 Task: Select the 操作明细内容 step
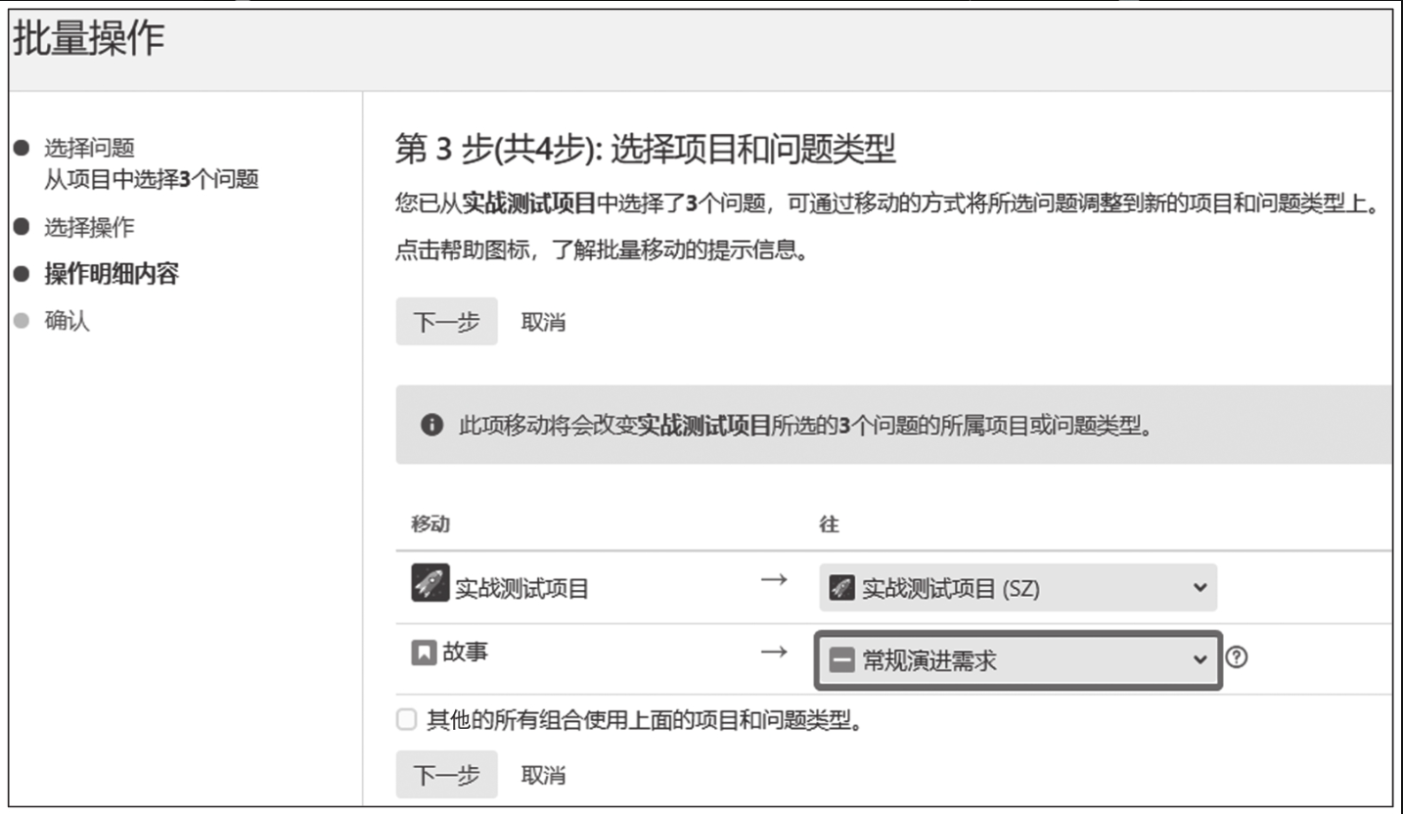click(112, 274)
